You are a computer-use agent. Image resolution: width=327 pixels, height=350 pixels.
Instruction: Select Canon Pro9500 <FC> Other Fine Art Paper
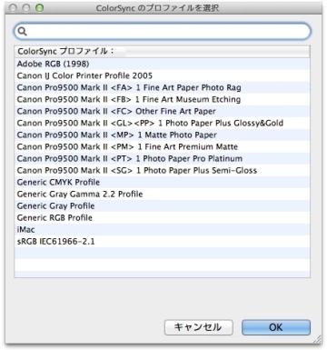pos(163,111)
